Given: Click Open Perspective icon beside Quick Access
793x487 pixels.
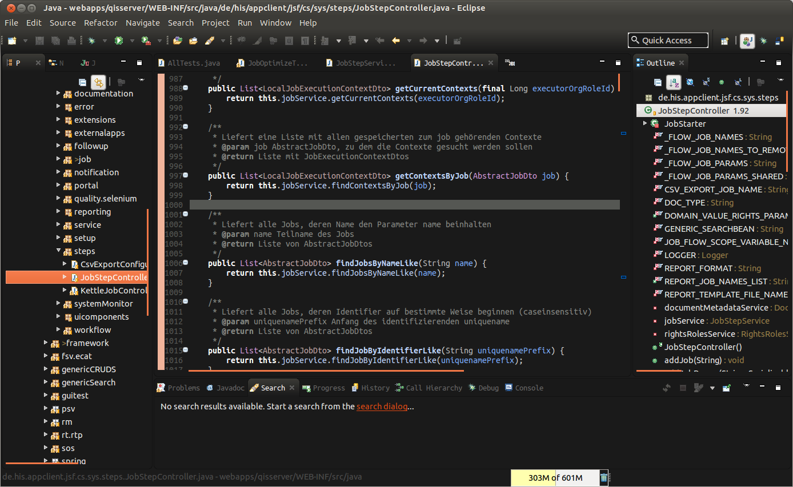Looking at the screenshot, I should tap(724, 41).
